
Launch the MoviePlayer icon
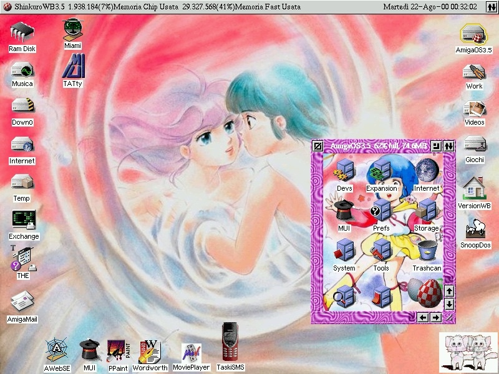click(191, 353)
